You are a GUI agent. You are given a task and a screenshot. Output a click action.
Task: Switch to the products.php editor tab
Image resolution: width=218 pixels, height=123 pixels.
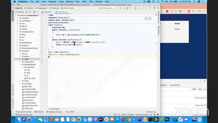(63, 12)
